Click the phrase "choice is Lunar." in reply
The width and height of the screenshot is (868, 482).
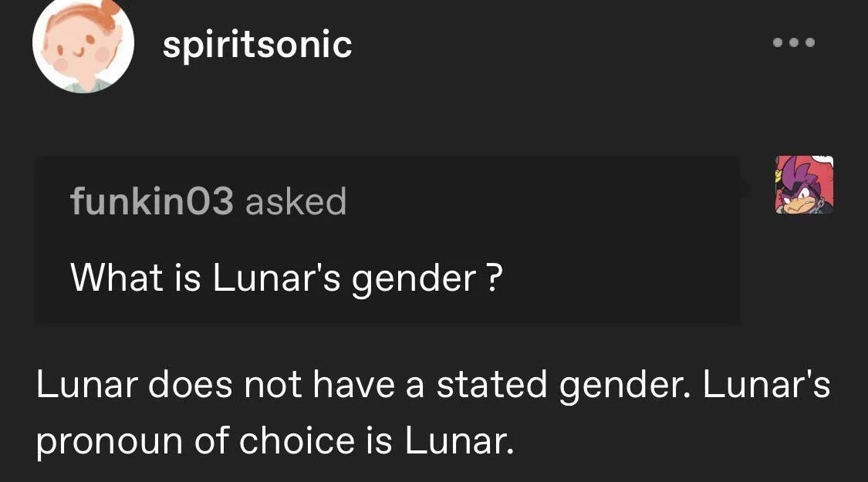[x=377, y=440]
